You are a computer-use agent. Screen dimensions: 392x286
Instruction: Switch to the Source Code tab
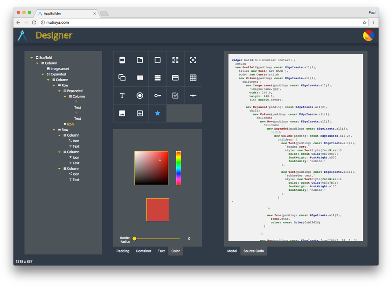click(254, 251)
